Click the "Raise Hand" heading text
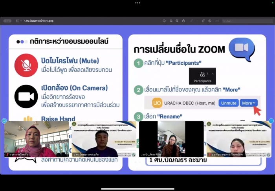 point(58,118)
